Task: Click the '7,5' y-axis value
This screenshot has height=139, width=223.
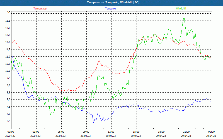Action: point(8,107)
